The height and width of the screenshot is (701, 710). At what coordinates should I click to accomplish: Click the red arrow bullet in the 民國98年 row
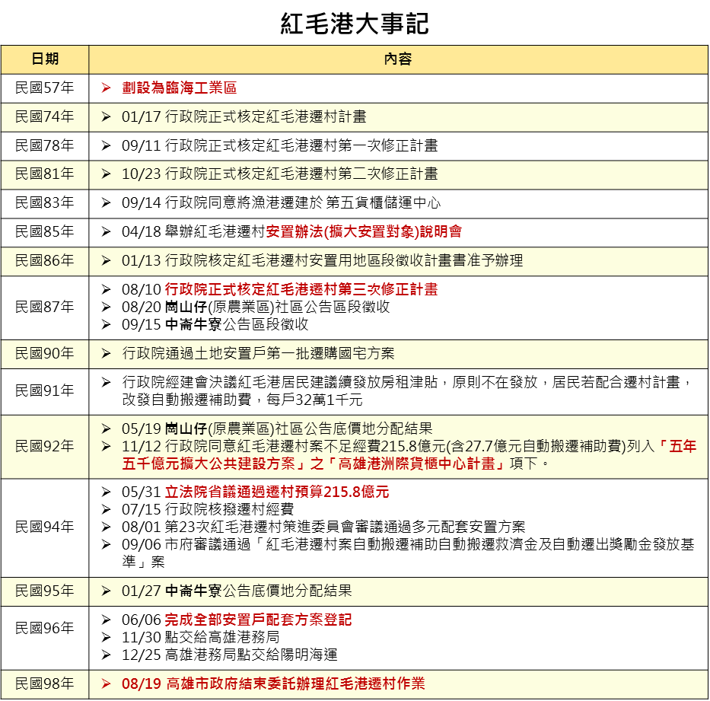[x=107, y=683]
